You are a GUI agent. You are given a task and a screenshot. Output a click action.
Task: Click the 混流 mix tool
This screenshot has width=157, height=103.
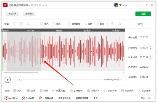point(56,24)
